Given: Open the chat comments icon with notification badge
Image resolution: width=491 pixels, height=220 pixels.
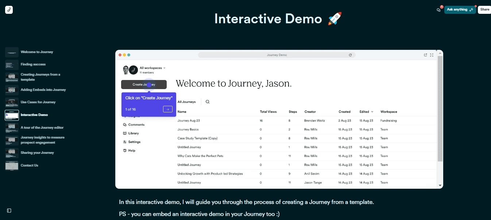Looking at the screenshot, I should coord(438,10).
